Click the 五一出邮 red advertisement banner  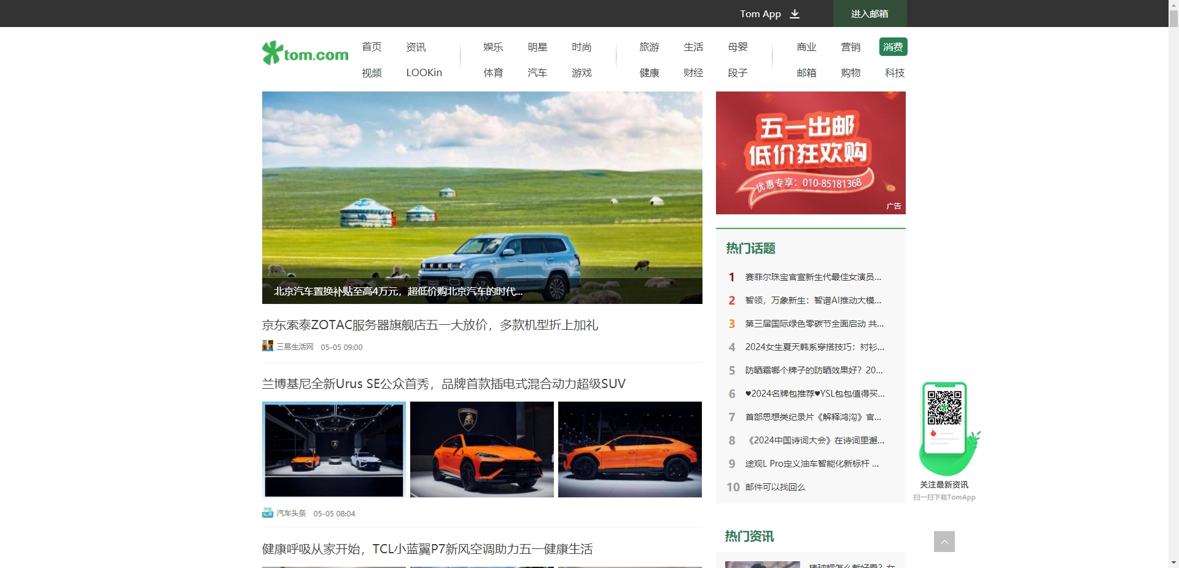coord(811,153)
